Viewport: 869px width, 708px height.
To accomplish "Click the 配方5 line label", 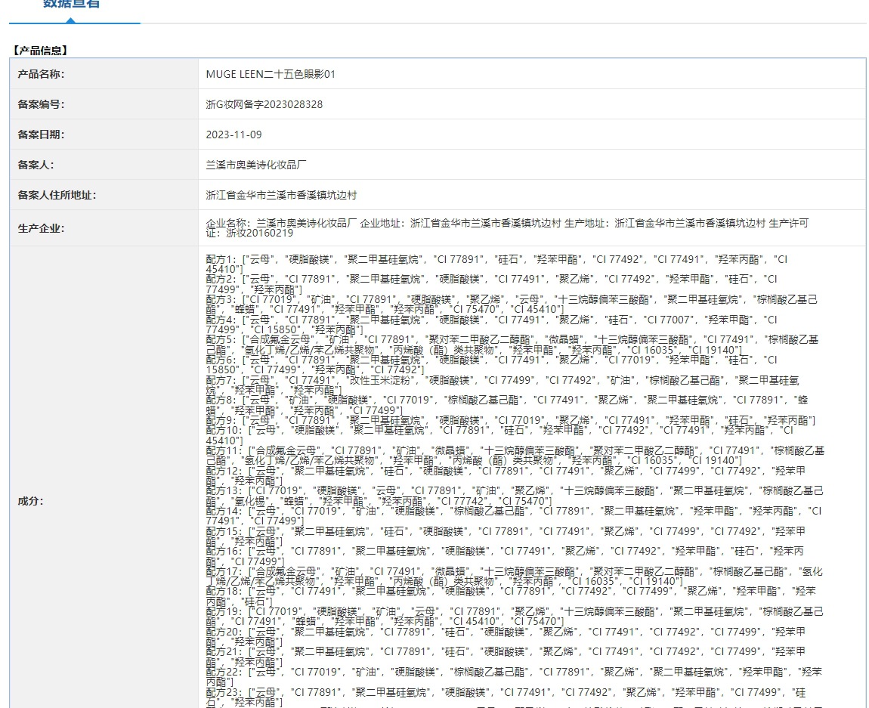I will 221,339.
